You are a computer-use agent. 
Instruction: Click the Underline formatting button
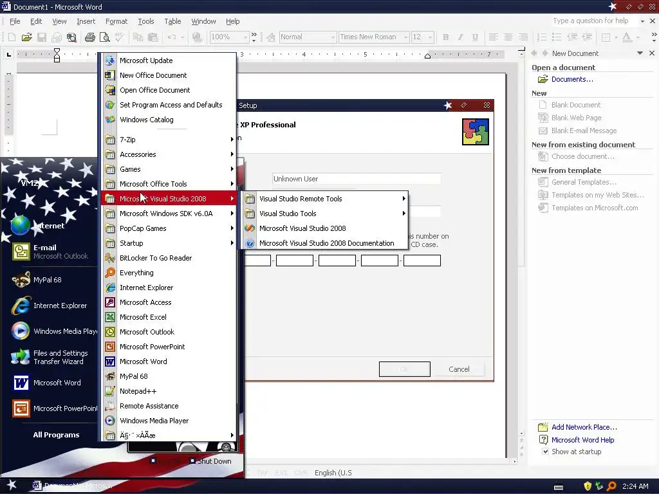[x=475, y=37]
